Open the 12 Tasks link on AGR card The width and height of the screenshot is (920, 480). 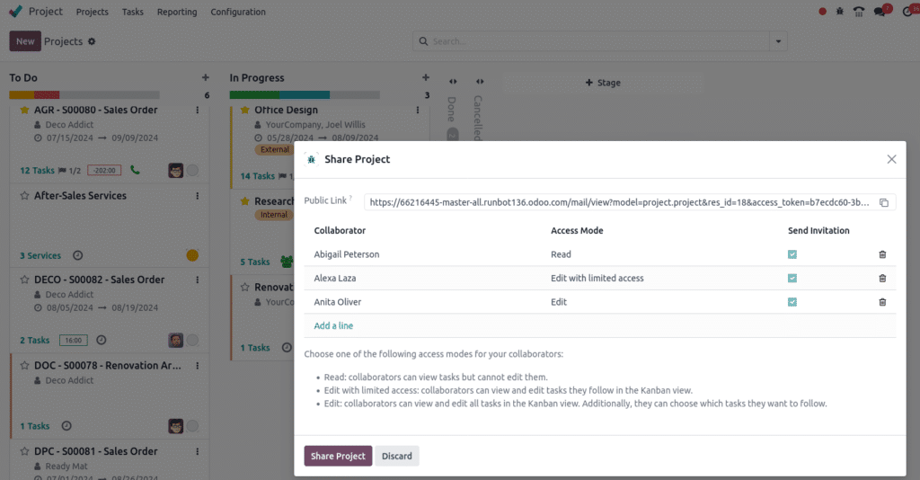(x=37, y=170)
